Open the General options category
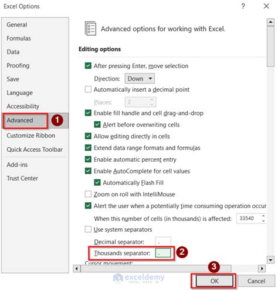Viewport: 278px width, 290px height. (x=17, y=25)
